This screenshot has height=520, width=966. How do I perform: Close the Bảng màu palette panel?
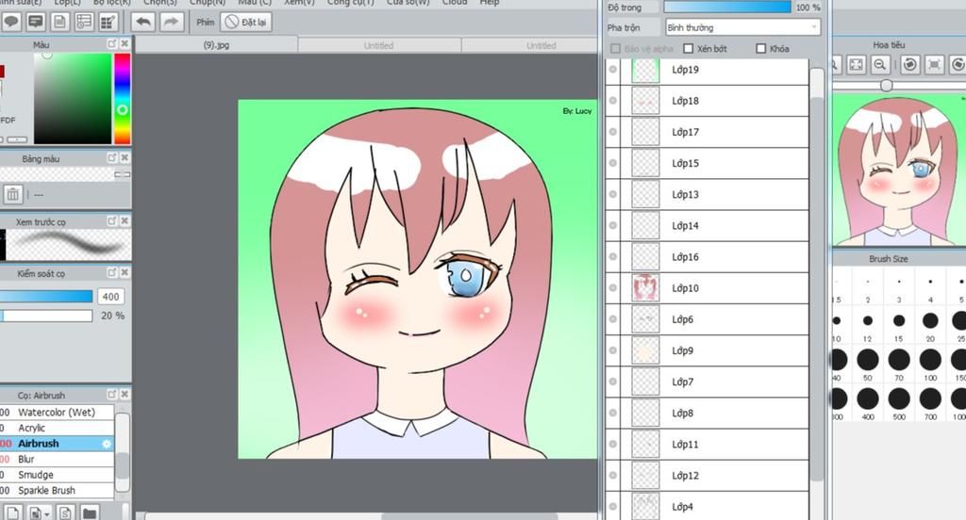125,158
